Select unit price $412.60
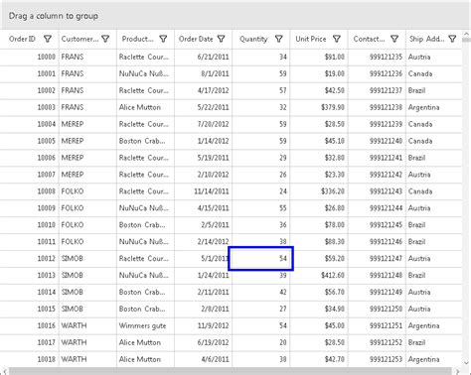 point(319,276)
